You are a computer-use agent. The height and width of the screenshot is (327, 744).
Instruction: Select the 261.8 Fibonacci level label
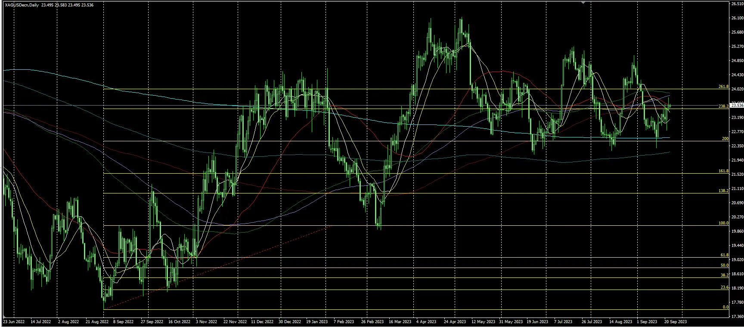[724, 87]
